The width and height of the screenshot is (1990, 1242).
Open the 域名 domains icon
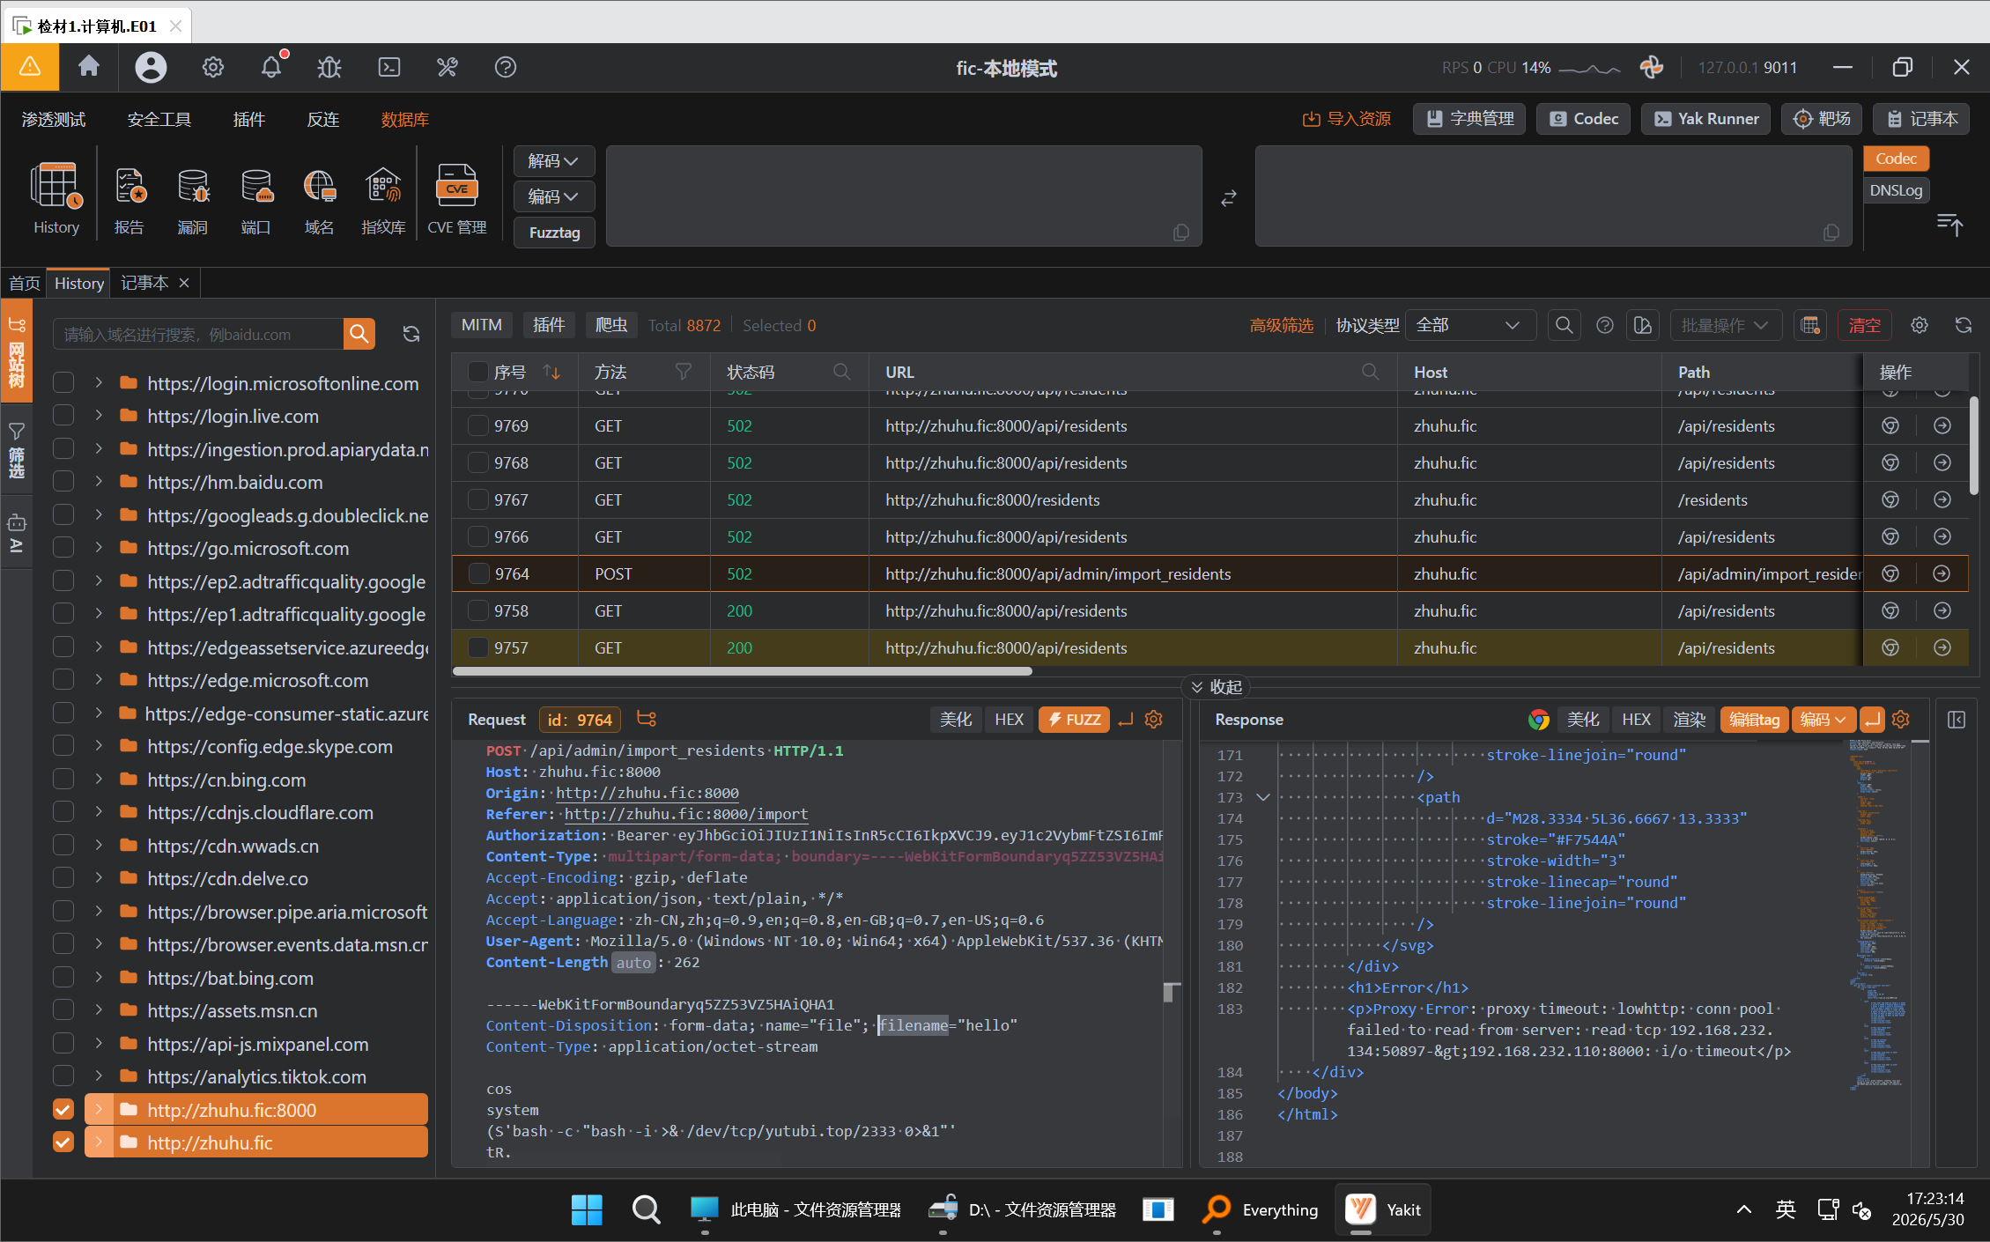(319, 198)
